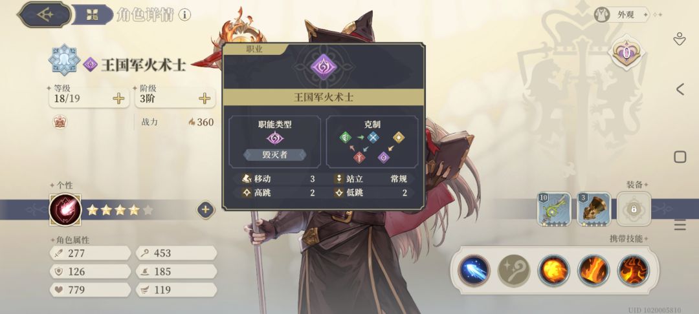The height and width of the screenshot is (314, 699).
Task: Select the blue comet skill icon
Action: tap(474, 270)
